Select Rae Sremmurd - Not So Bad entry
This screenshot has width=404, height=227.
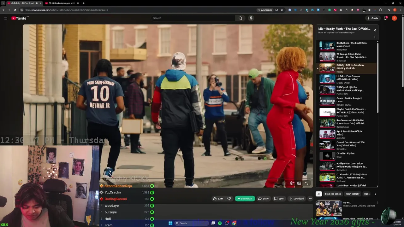(347, 123)
